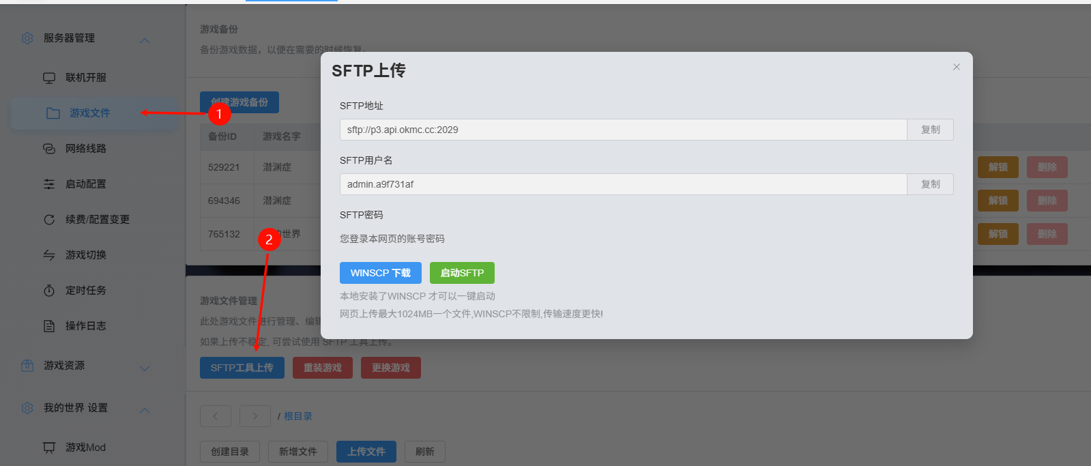Image resolution: width=1091 pixels, height=466 pixels.
Task: Copy the SFTP地址 with 复制 button
Action: pos(930,130)
